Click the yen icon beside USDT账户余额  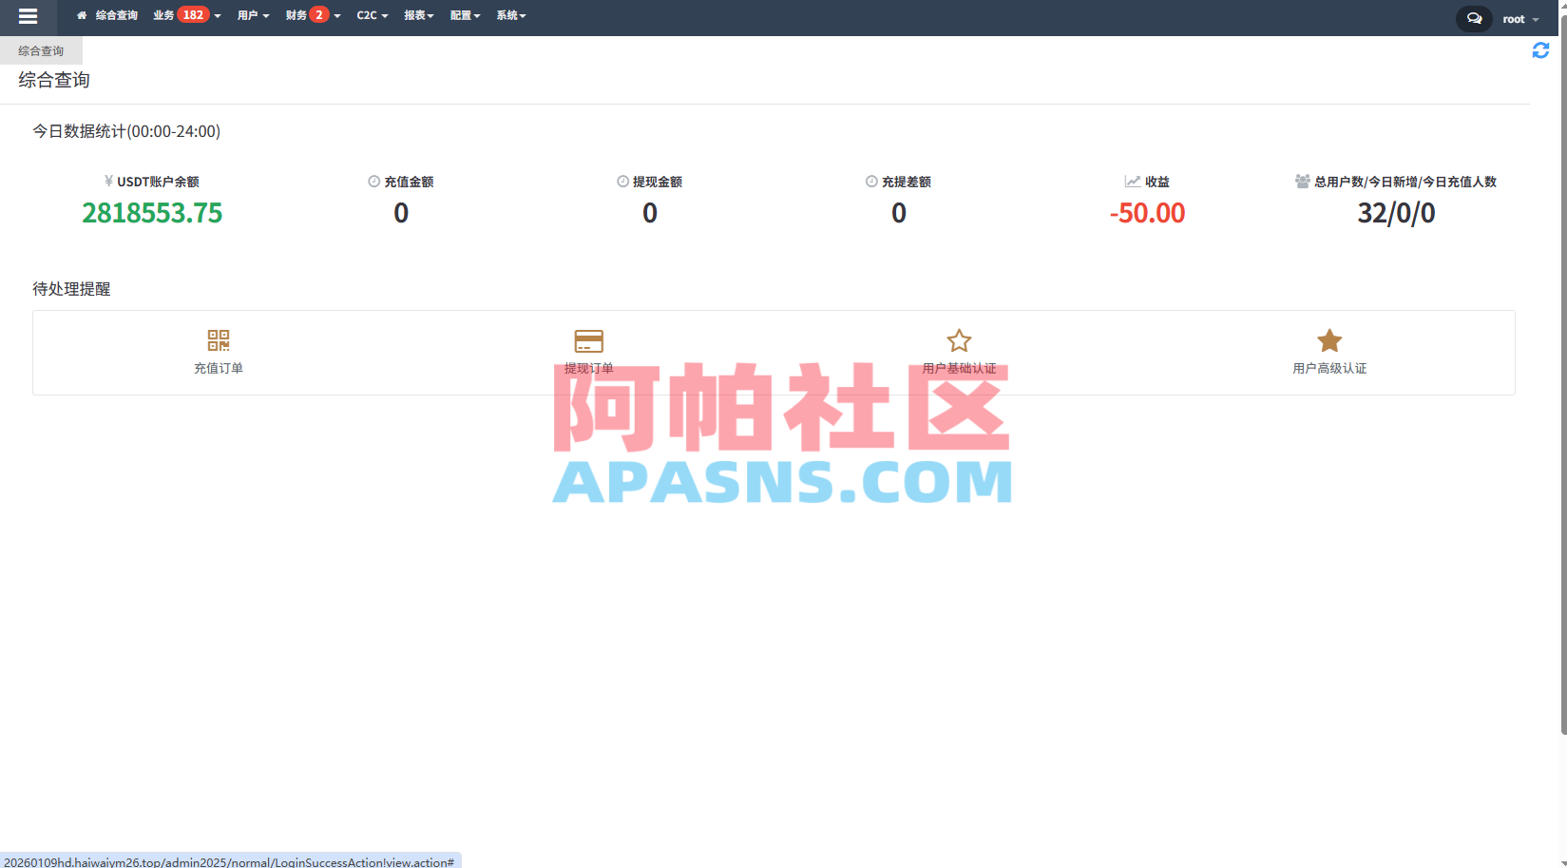click(109, 181)
